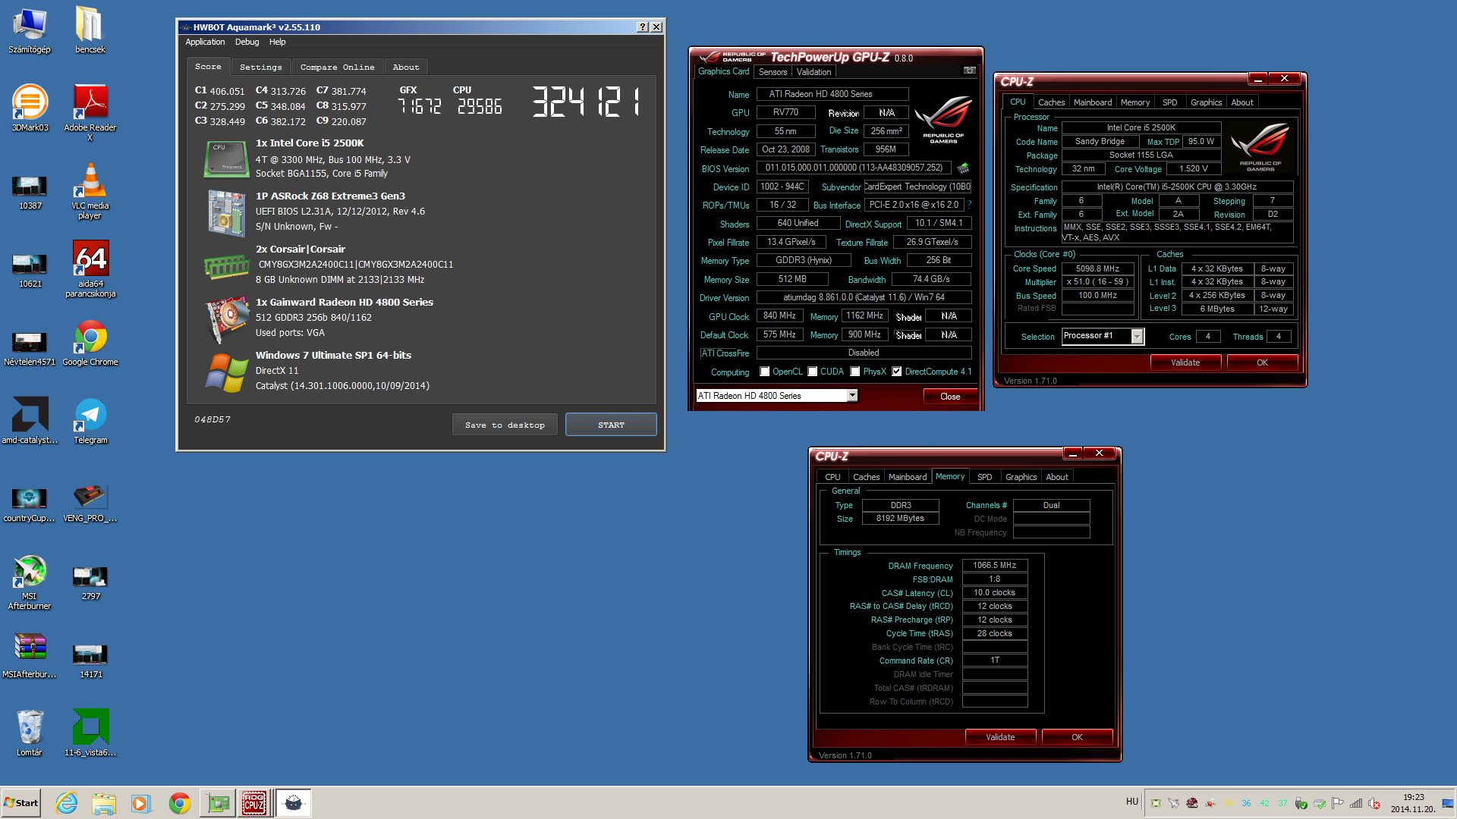1457x819 pixels.
Task: Open Windows Explorer taskbar icon
Action: point(104,803)
